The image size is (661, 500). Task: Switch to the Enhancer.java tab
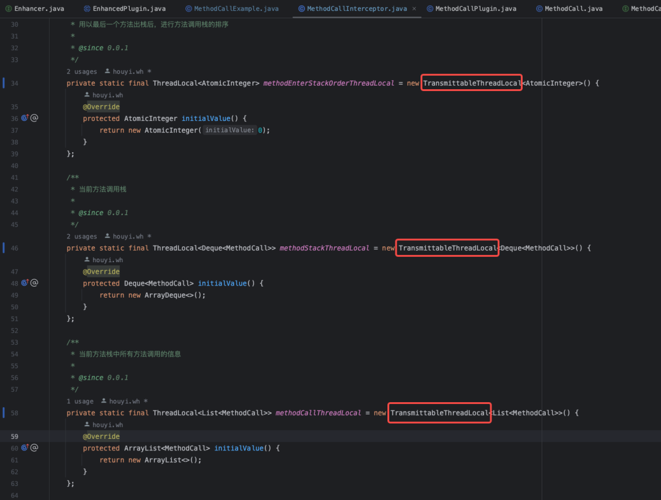(x=34, y=9)
